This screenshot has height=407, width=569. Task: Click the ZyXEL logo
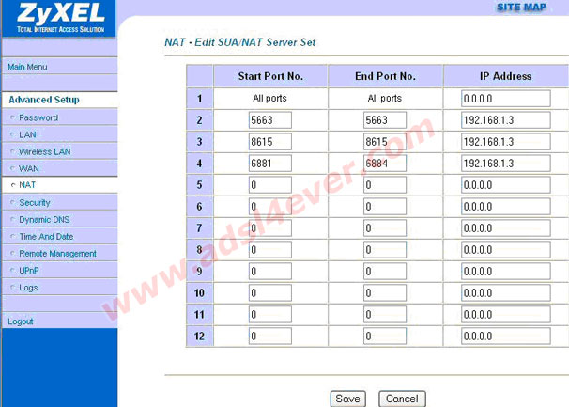point(58,19)
